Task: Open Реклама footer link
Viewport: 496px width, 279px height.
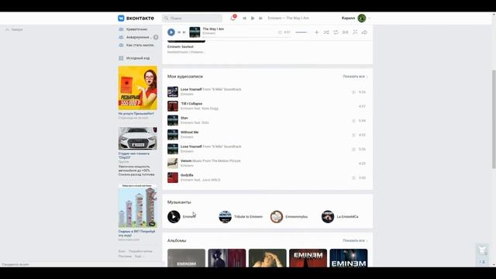Action: pos(125,257)
